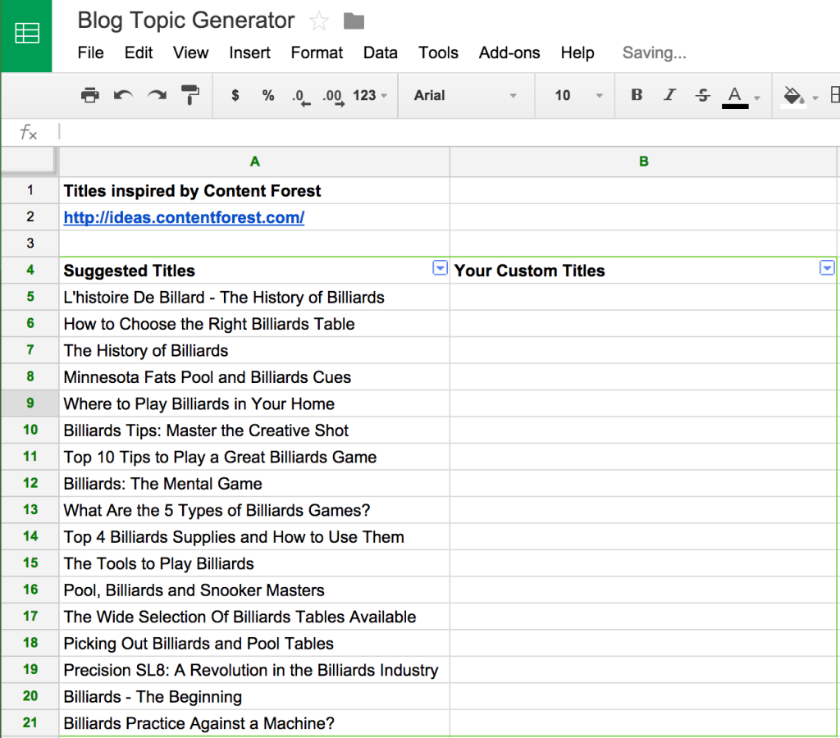Open the Data menu

coord(381,52)
